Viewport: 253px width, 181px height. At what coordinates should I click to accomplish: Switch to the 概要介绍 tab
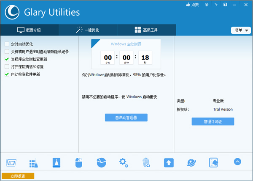point(30,30)
